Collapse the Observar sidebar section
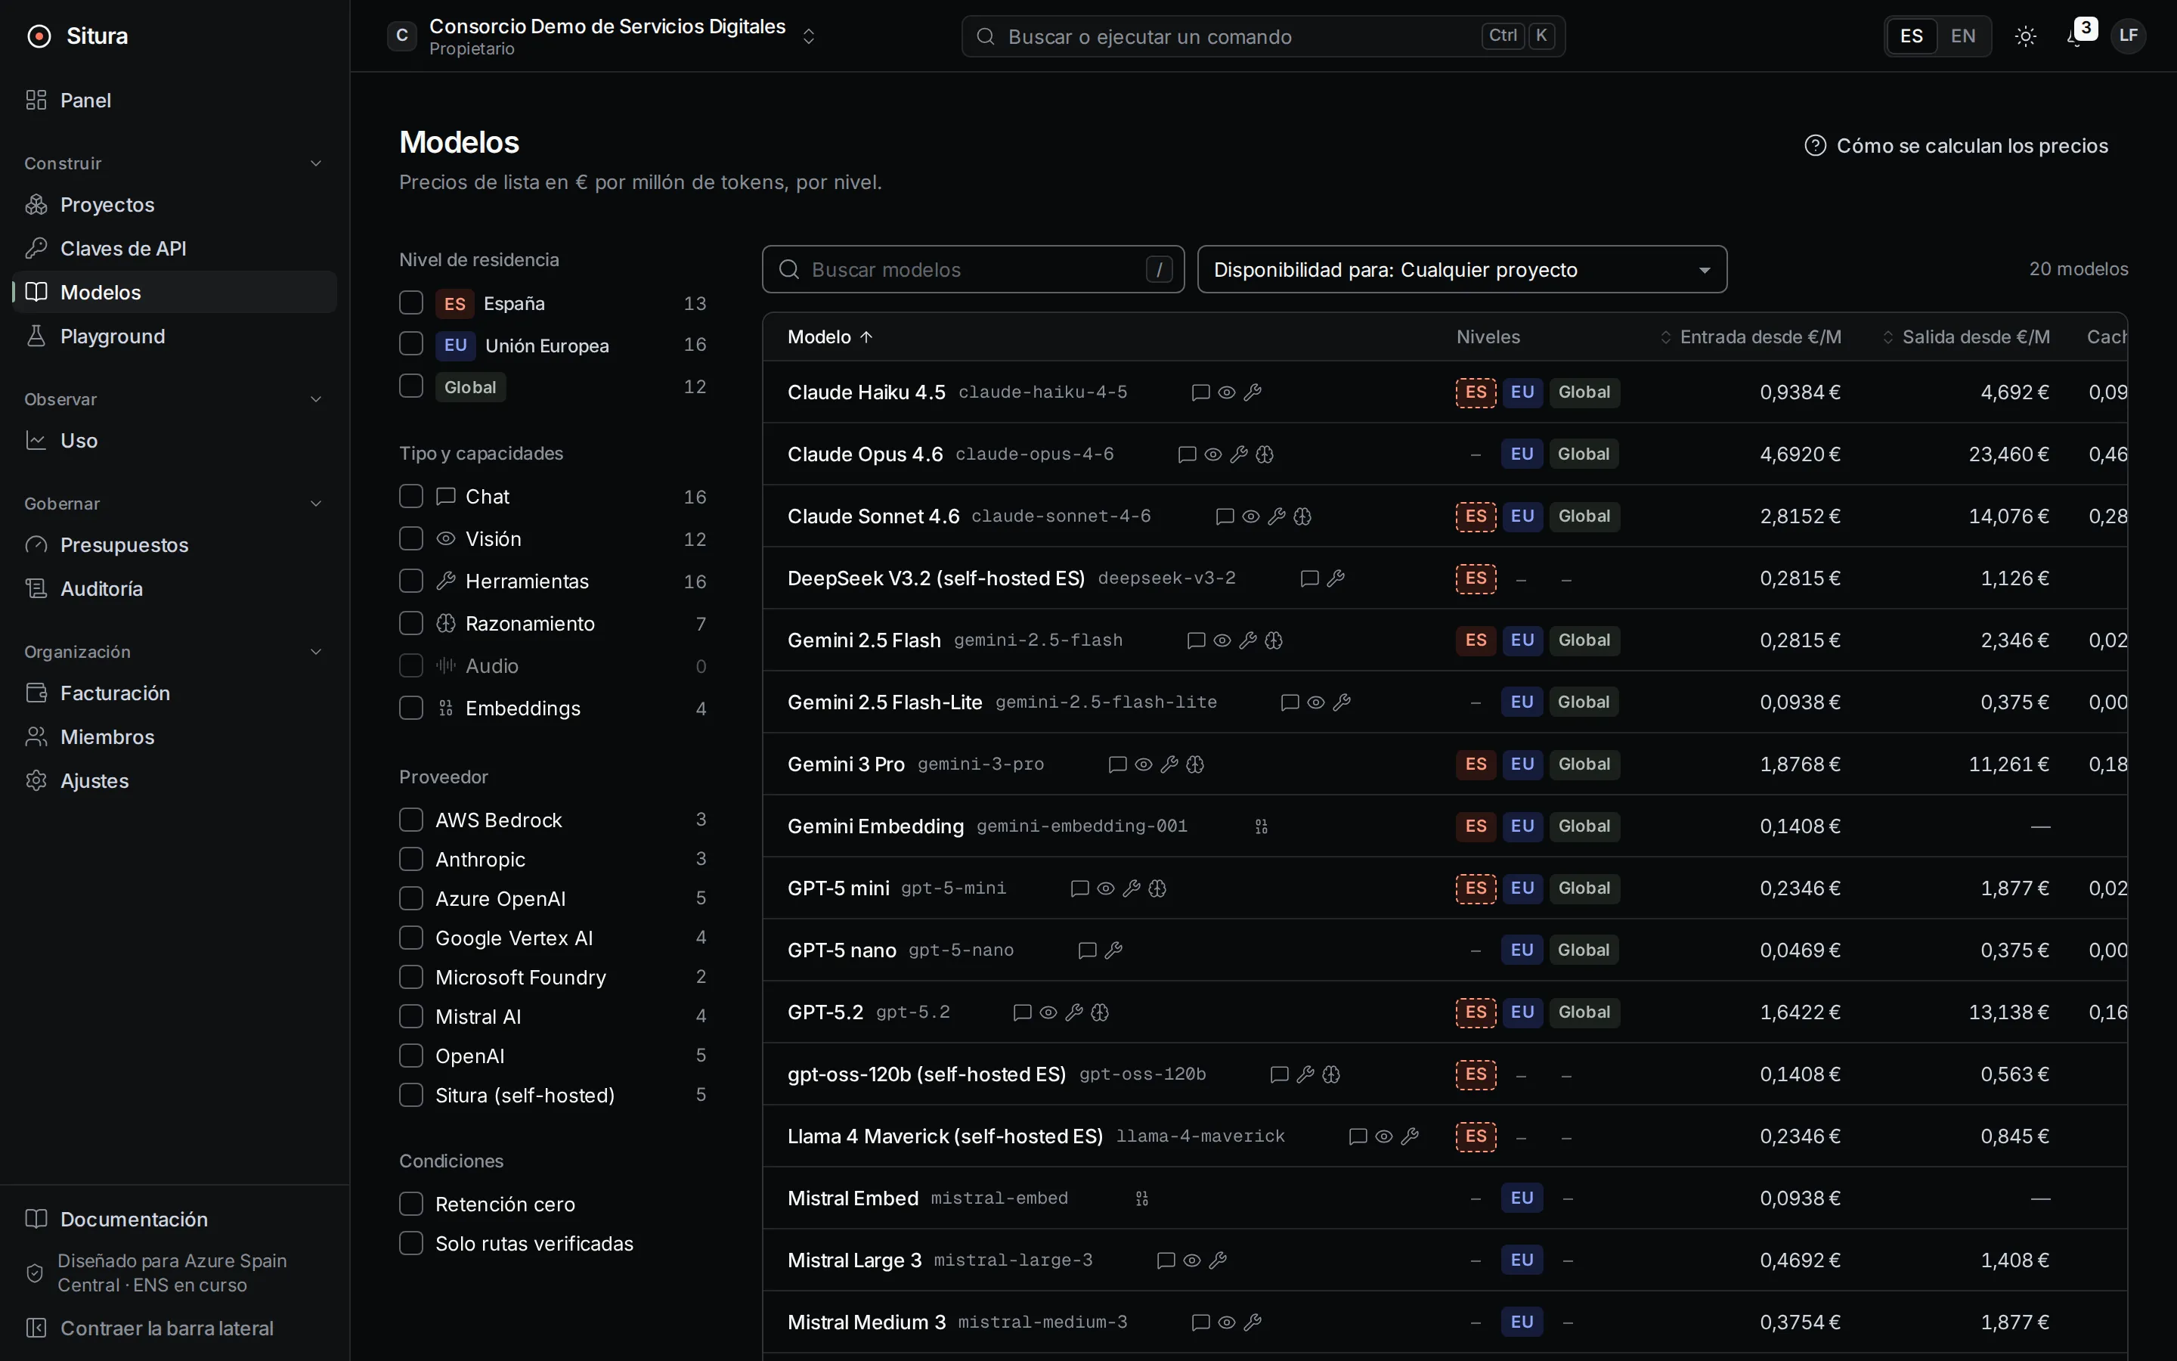 (x=316, y=398)
